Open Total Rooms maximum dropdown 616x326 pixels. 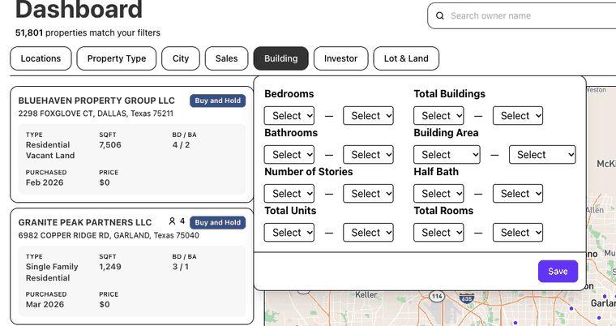pos(518,233)
